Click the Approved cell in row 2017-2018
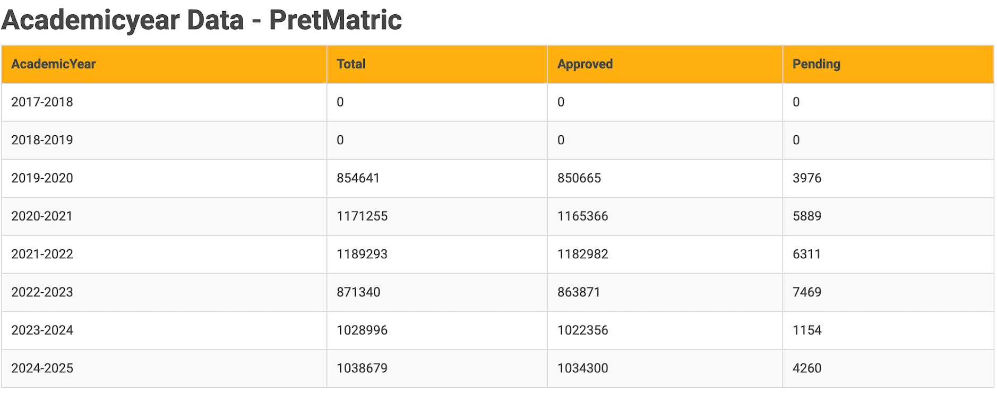 (x=665, y=102)
